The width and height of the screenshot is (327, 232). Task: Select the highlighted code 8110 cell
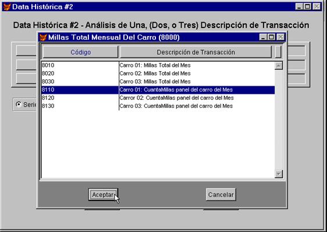pos(80,90)
